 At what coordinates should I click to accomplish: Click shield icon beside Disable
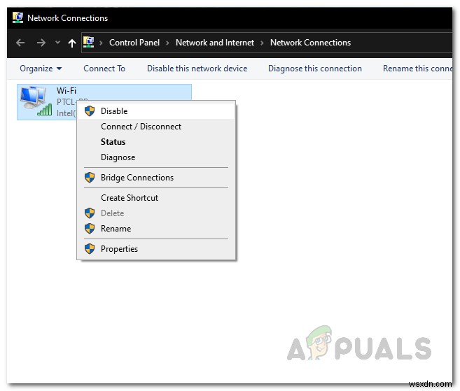point(90,111)
